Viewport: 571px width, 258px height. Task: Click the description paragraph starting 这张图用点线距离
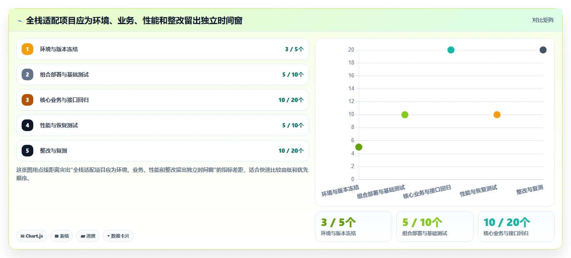(x=162, y=174)
